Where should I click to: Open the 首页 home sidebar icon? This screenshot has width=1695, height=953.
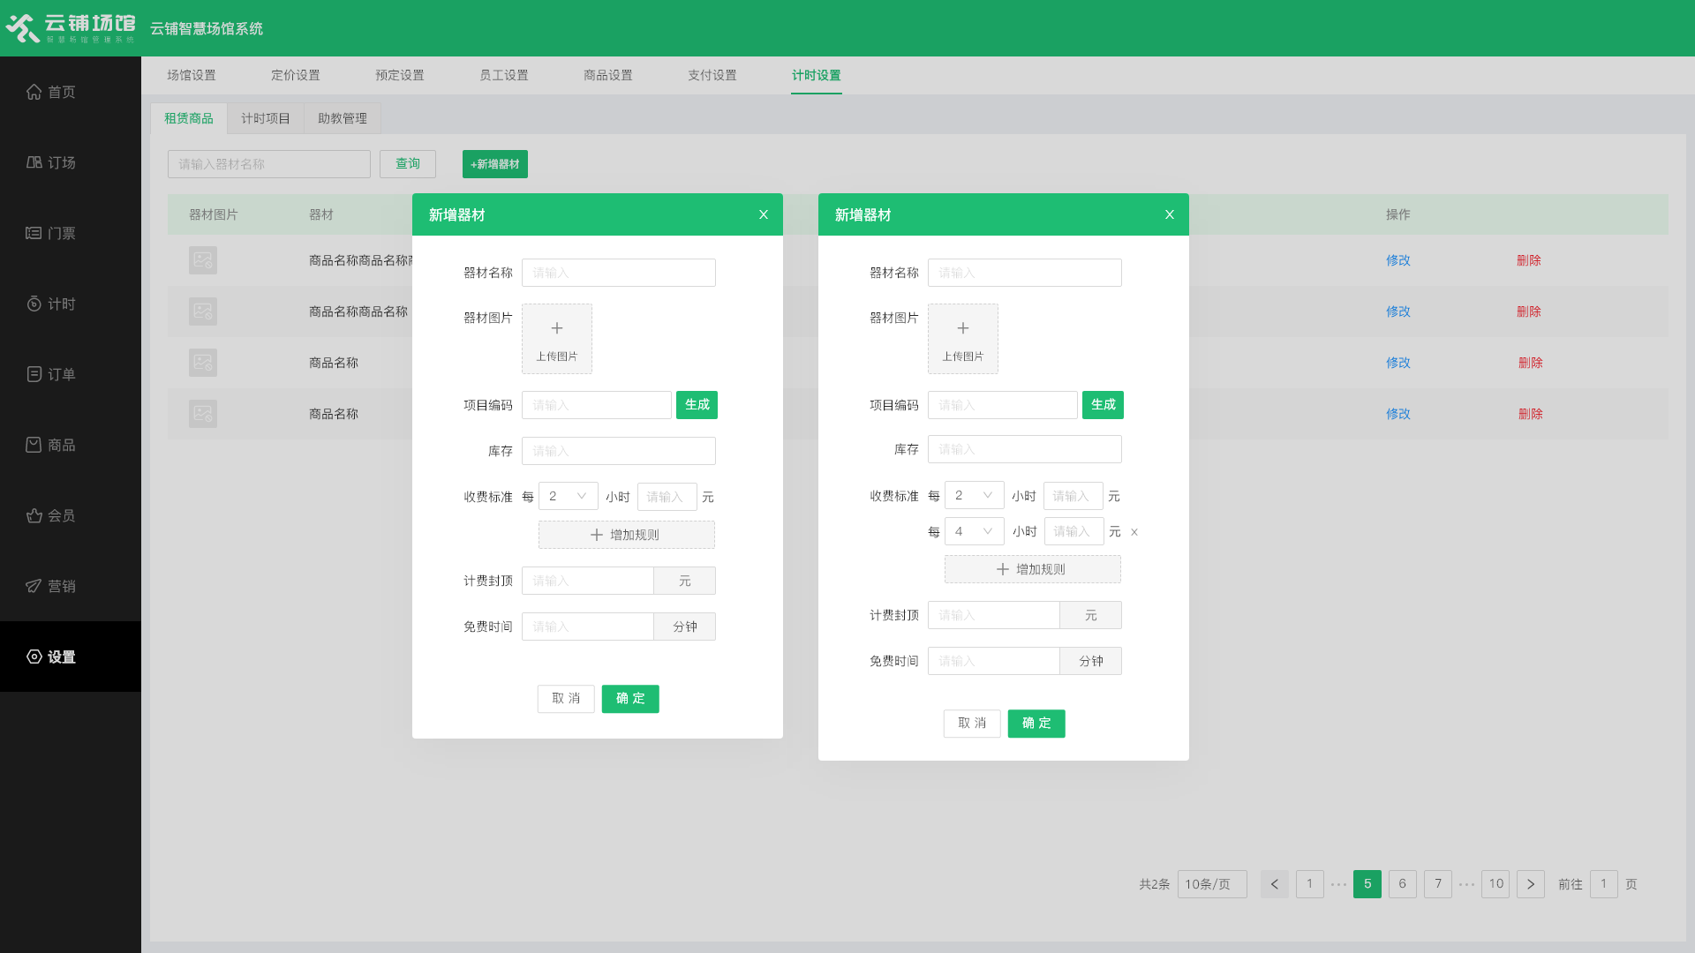pyautogui.click(x=34, y=92)
